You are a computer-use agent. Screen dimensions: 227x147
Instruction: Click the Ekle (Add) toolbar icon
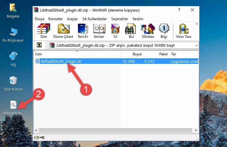[44, 31]
